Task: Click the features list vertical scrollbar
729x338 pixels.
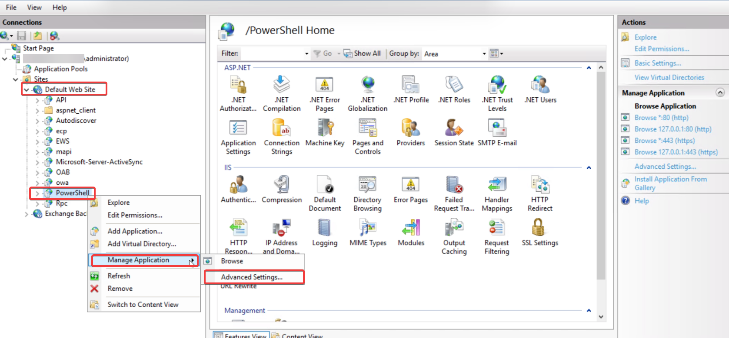Action: (x=601, y=174)
